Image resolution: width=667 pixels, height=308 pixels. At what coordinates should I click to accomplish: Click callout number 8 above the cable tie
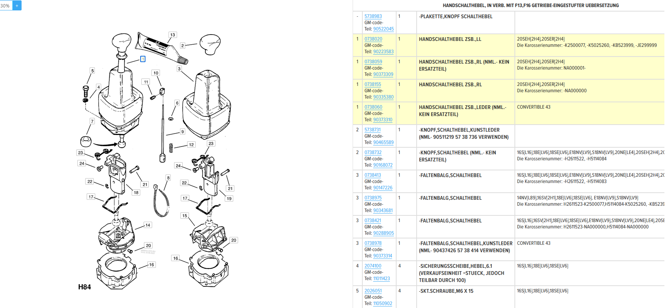[x=168, y=178]
